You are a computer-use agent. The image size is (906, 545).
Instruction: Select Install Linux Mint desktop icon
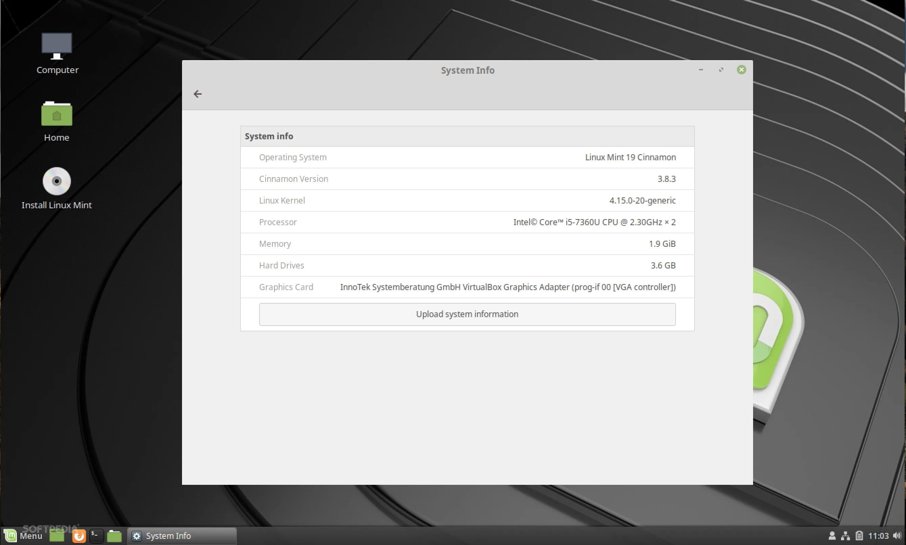point(56,188)
